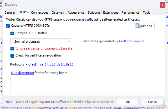This screenshot has height=109, width=168.
Task: Expand the from all processes dropdown
Action: click(x=41, y=41)
